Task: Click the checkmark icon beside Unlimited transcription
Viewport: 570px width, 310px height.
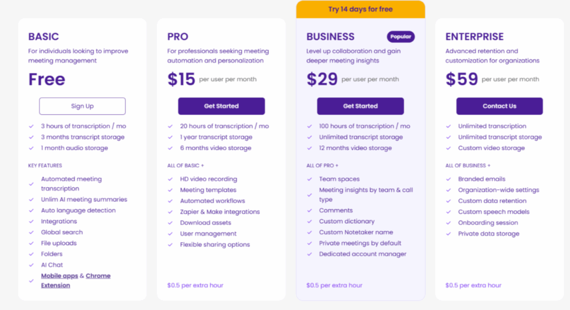Action: pyautogui.click(x=449, y=126)
